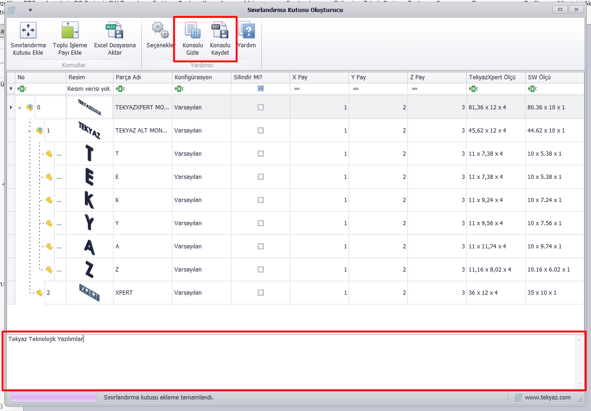Click the Parça Adı filter condition icon
The width and height of the screenshot is (591, 411).
(120, 89)
